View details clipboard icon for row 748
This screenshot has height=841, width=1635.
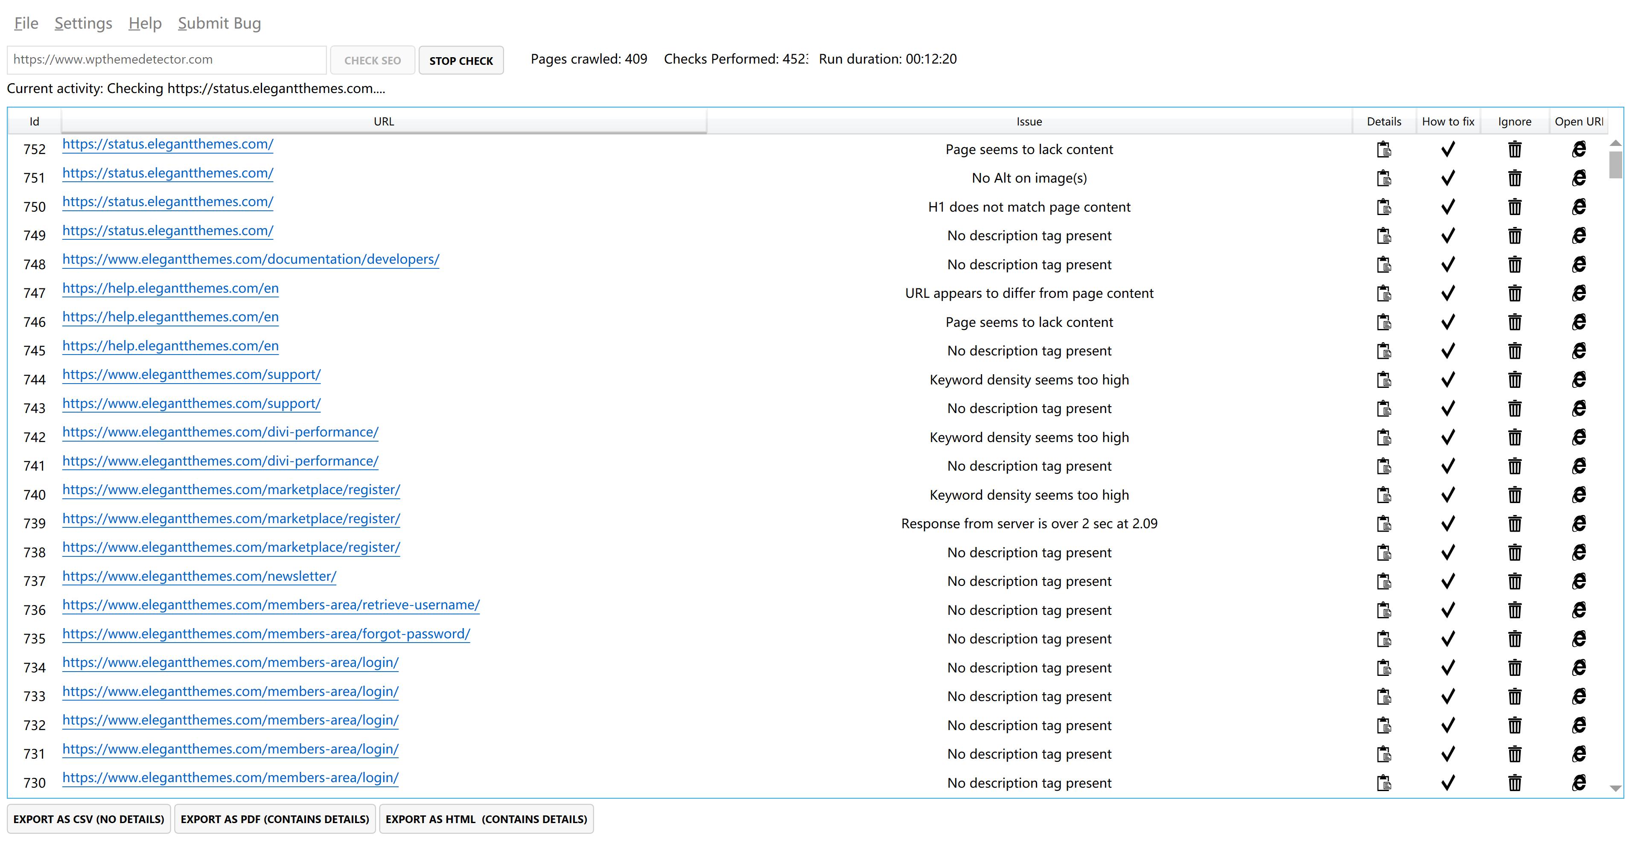(x=1384, y=265)
